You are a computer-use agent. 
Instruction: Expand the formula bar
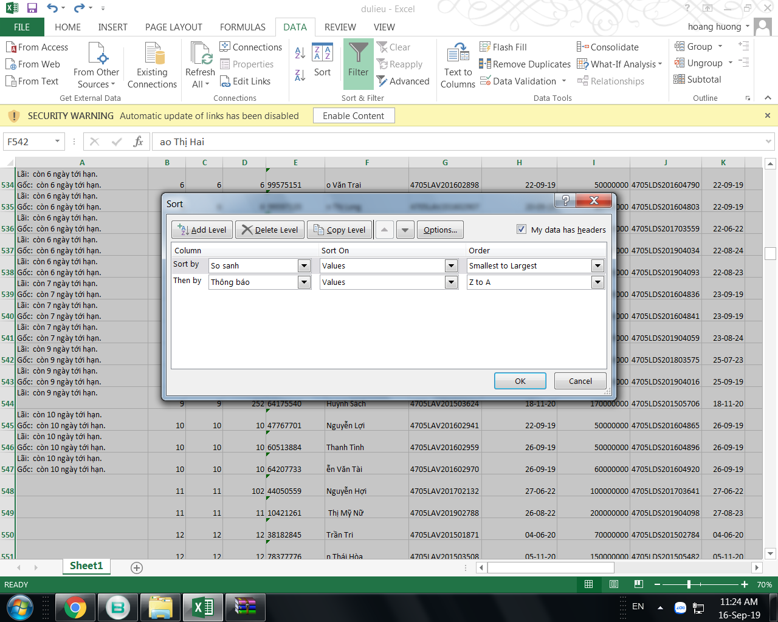click(x=768, y=142)
